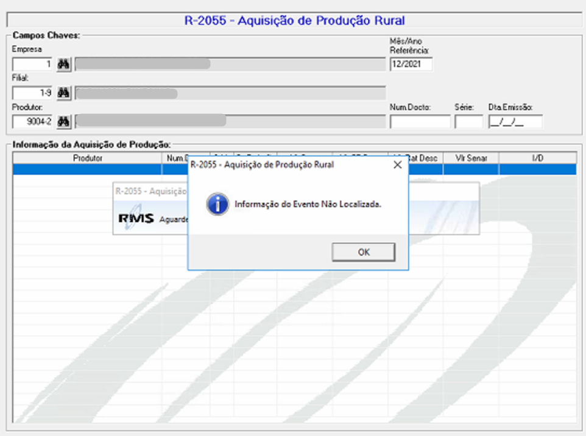The image size is (586, 436).
Task: Click 'Informação da Aquisição de Produção:' label
Action: coord(91,144)
